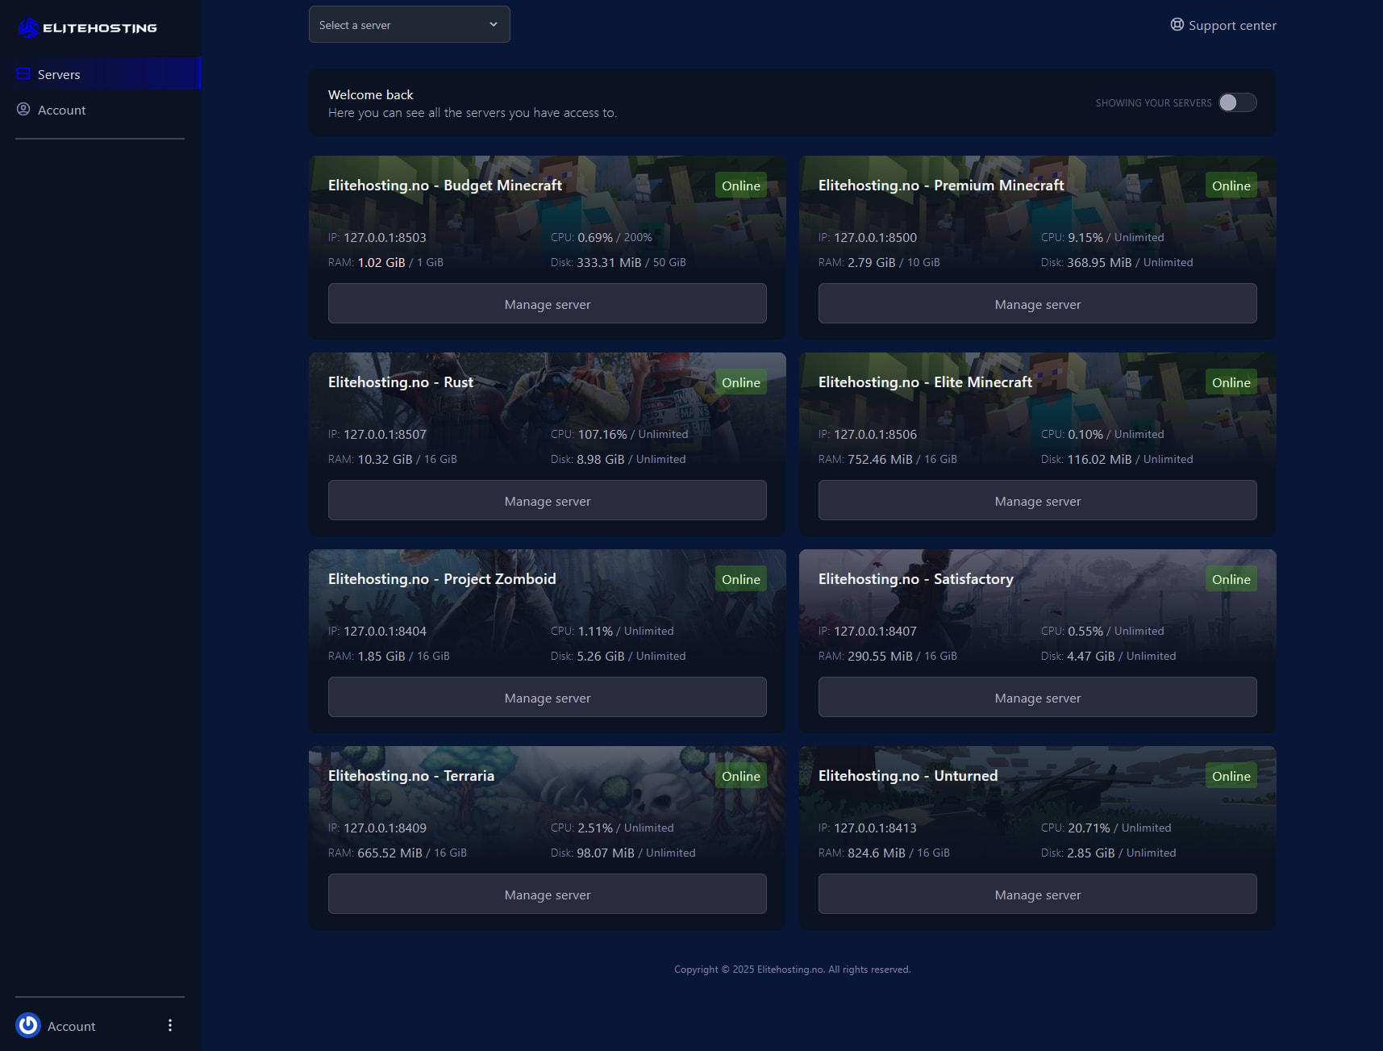Open Support center via the question-mark icon
The width and height of the screenshot is (1383, 1051).
(1176, 25)
